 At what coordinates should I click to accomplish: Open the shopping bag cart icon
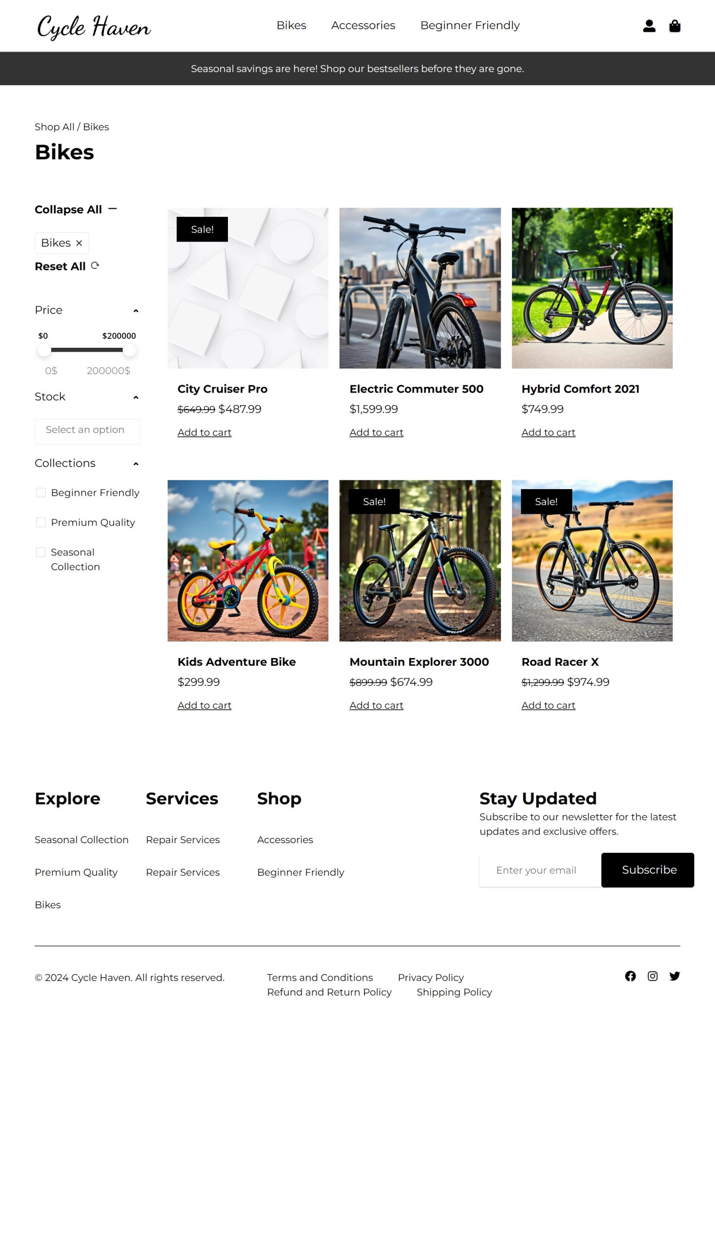pyautogui.click(x=674, y=25)
